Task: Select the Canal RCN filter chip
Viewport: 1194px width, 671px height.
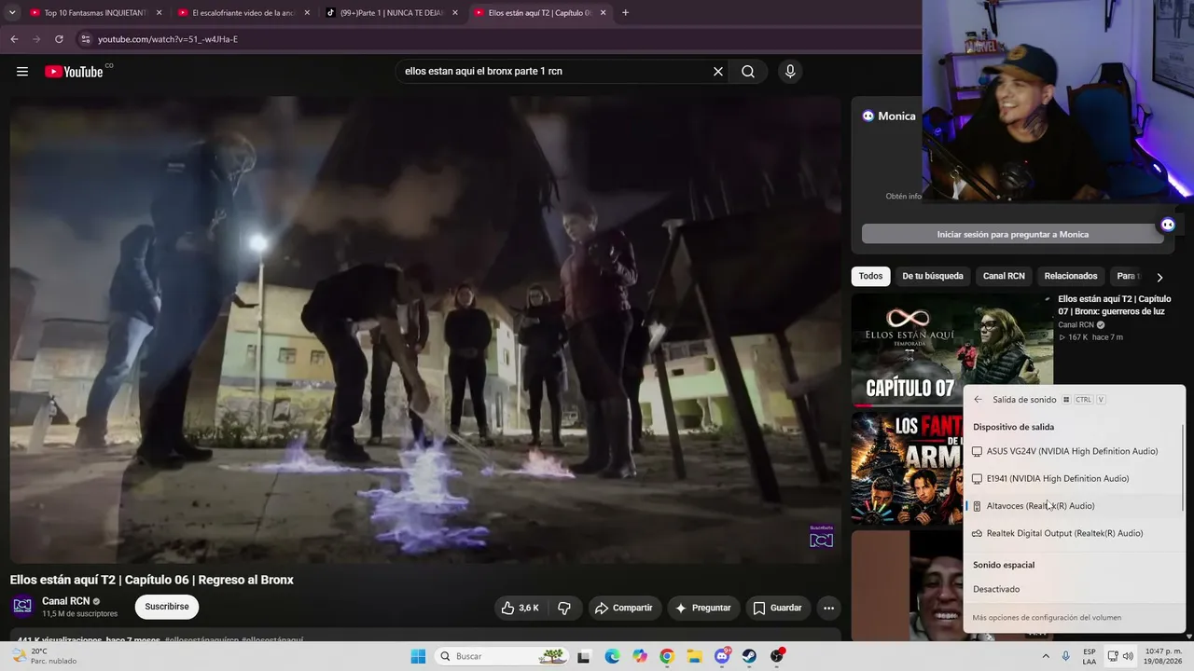Action: pos(1004,276)
